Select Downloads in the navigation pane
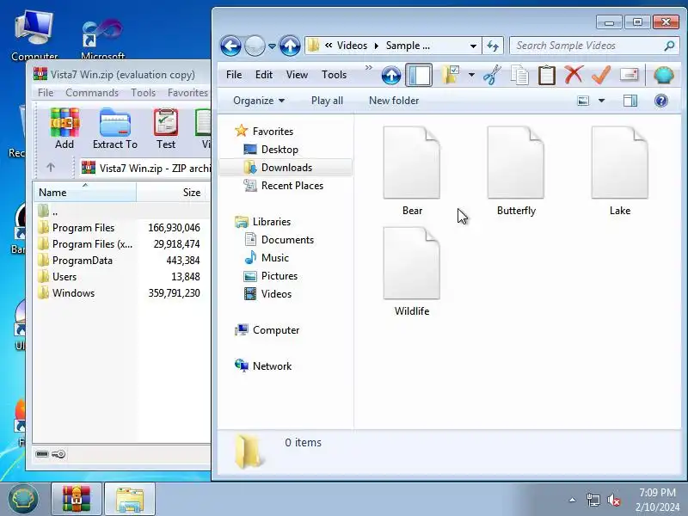688x516 pixels. [x=286, y=168]
